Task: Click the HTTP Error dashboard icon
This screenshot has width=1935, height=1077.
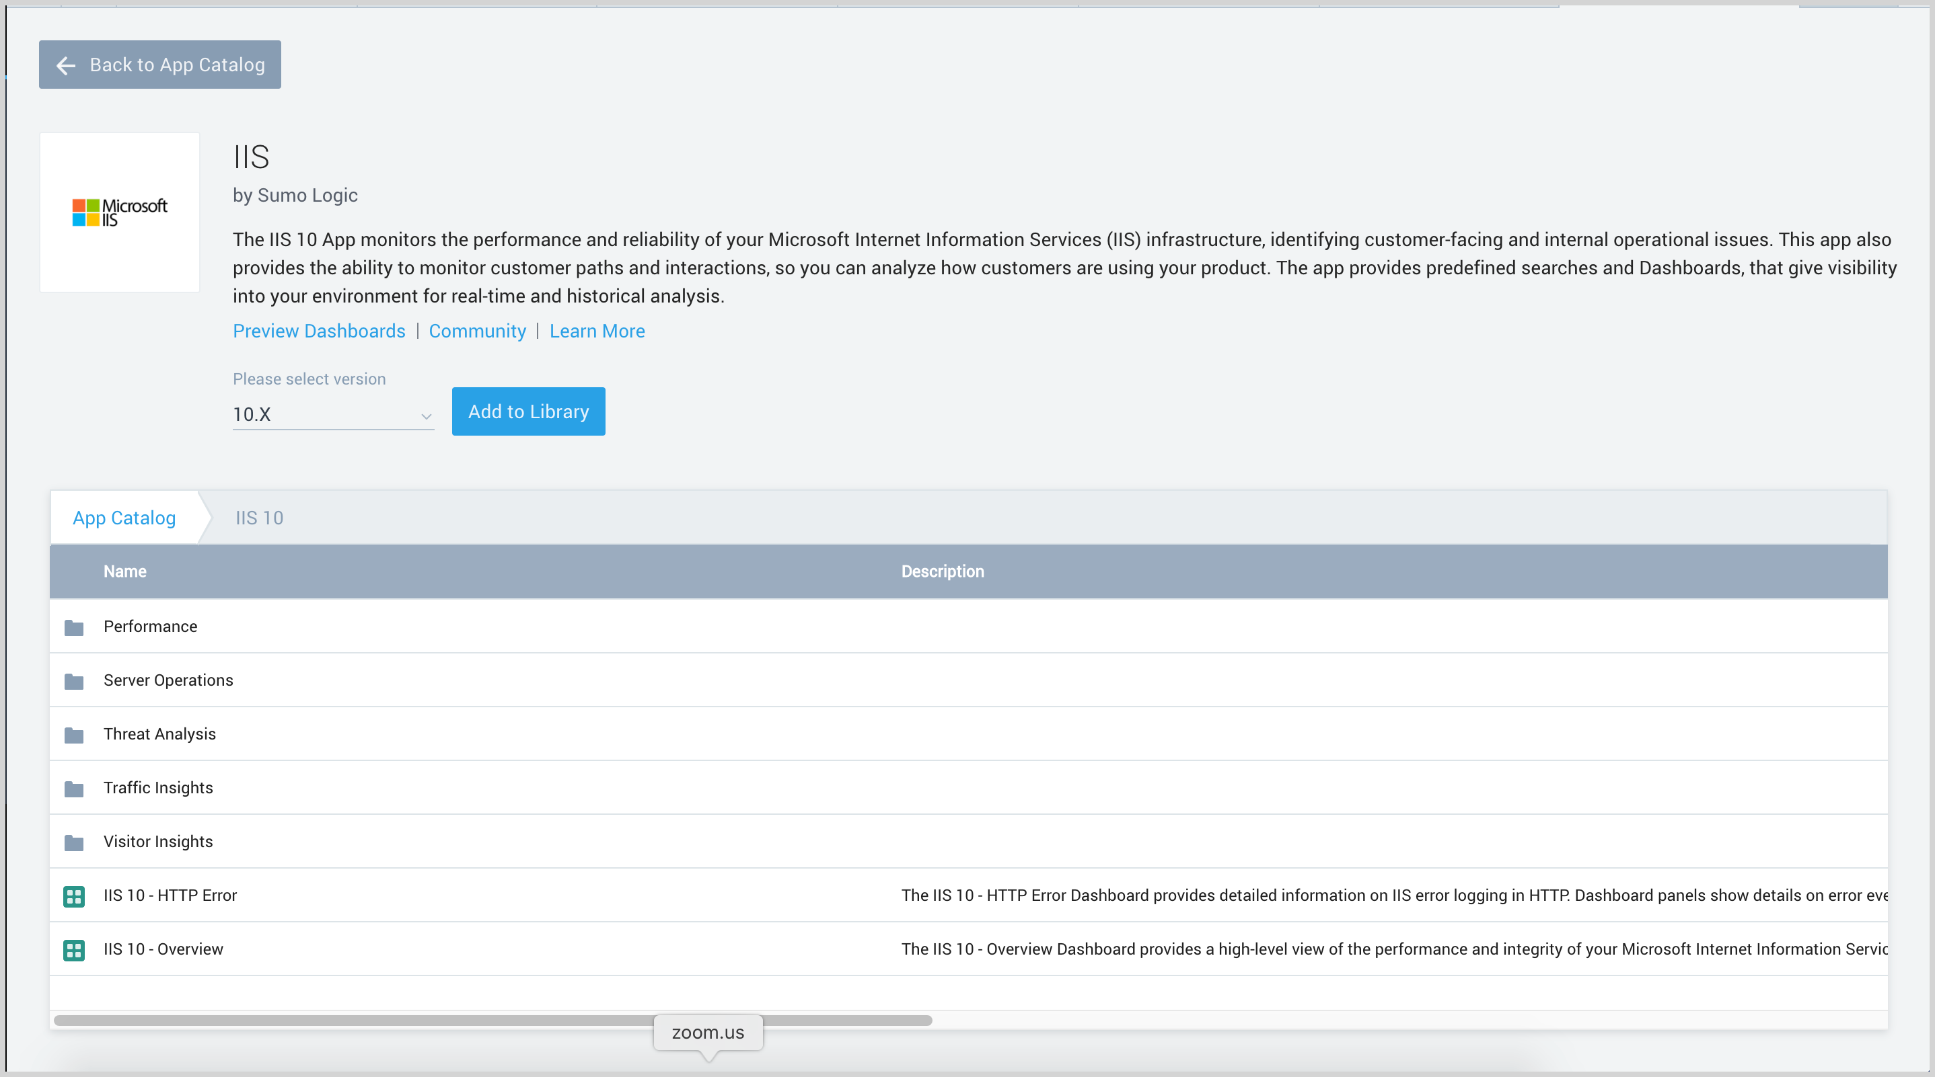Action: pyautogui.click(x=73, y=896)
